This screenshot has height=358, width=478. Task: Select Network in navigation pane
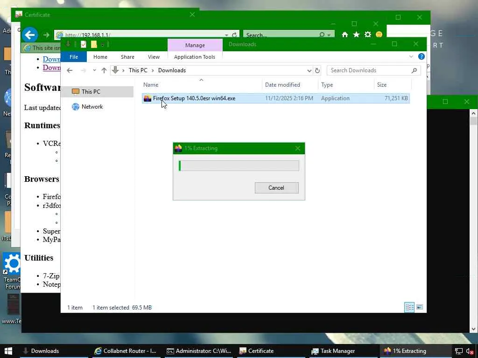click(x=92, y=107)
